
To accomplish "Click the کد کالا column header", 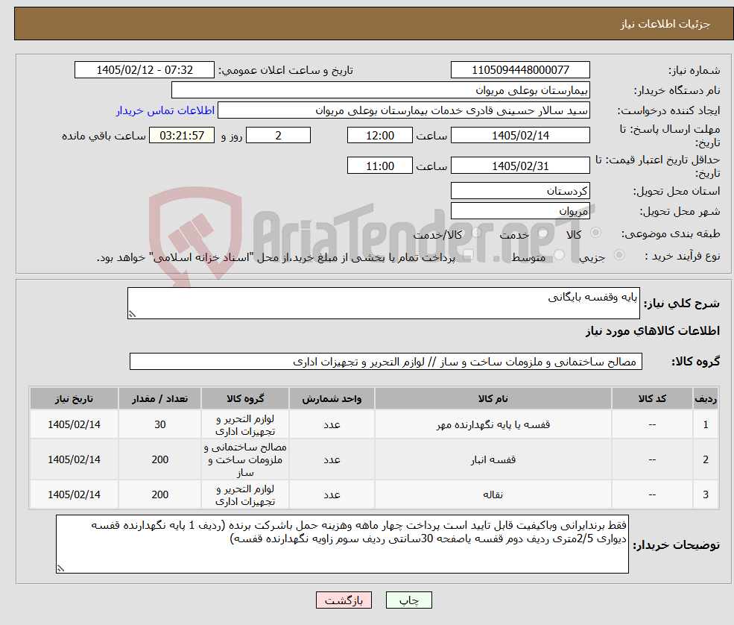I will click(652, 399).
